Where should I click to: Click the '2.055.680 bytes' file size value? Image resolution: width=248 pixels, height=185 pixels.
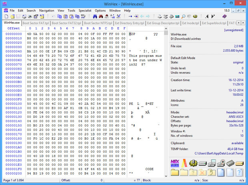(233, 50)
